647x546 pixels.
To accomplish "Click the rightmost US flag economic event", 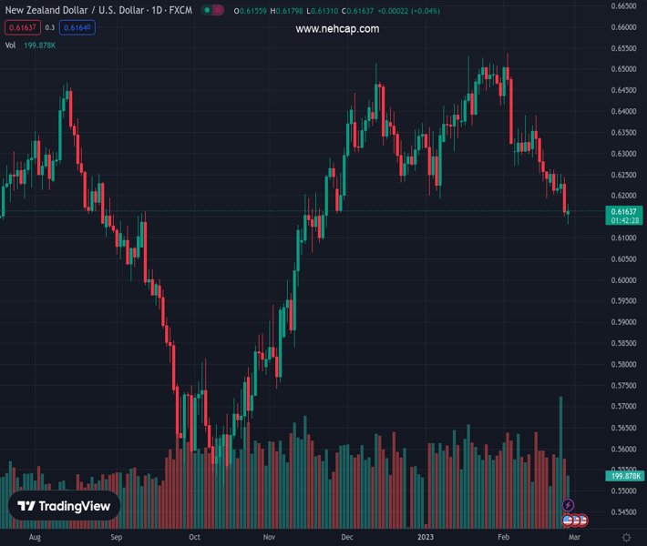I will [x=582, y=520].
